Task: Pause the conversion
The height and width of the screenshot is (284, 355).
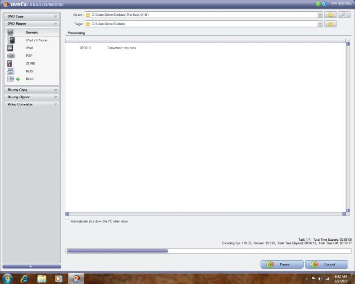Action: 282,264
